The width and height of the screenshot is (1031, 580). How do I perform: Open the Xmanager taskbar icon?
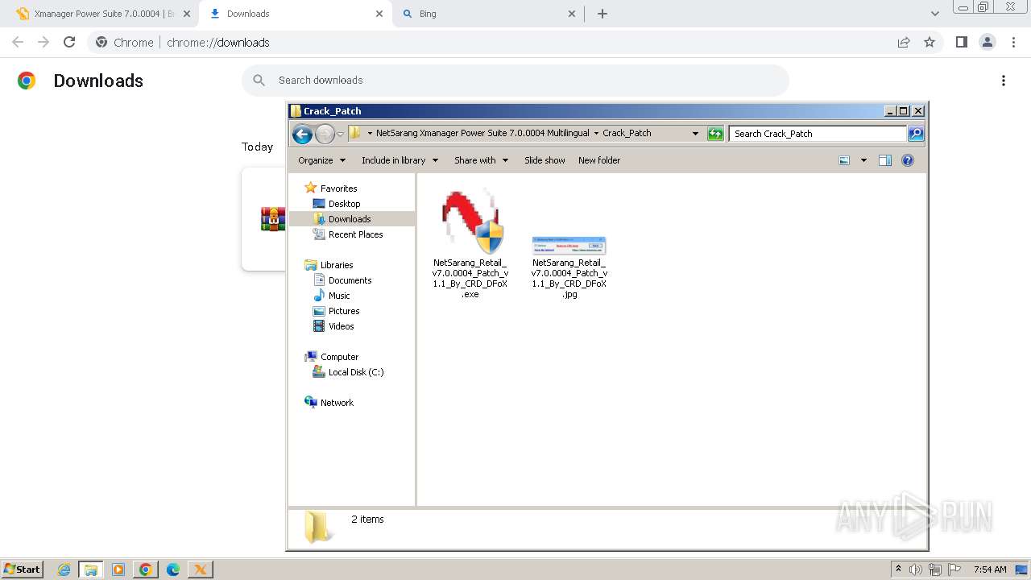click(201, 570)
